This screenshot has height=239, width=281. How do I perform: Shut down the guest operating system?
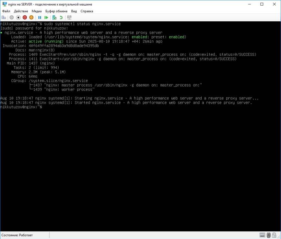[24, 18]
